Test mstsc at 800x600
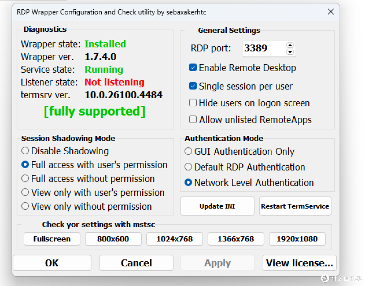This screenshot has height=286, width=365. 113,239
